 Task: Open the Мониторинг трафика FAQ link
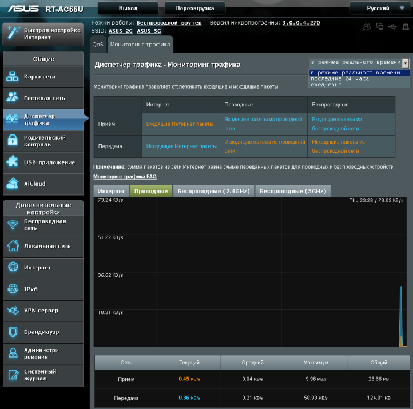pyautogui.click(x=125, y=176)
